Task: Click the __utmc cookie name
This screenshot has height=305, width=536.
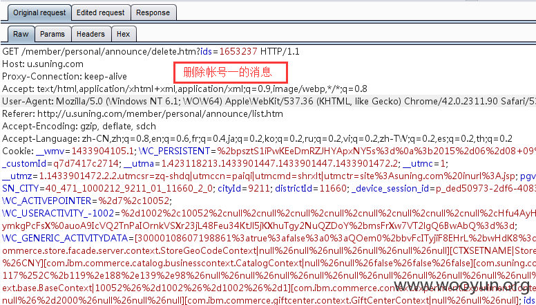Action: point(418,164)
